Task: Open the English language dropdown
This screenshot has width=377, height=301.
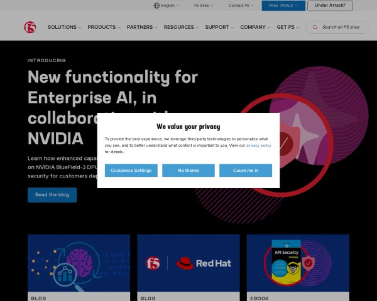Action: (x=167, y=6)
